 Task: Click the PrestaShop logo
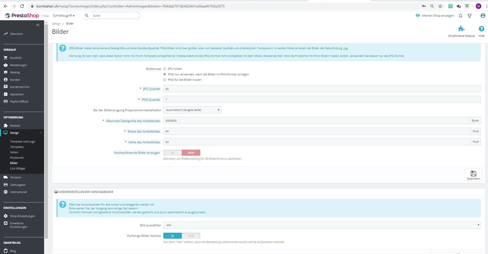[x=22, y=16]
